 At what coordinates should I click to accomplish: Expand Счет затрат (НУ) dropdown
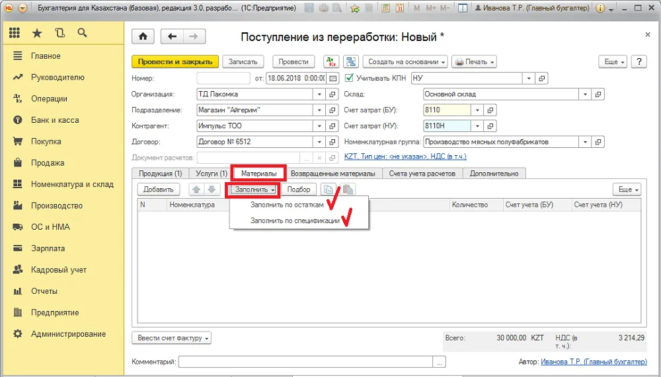[x=477, y=126]
